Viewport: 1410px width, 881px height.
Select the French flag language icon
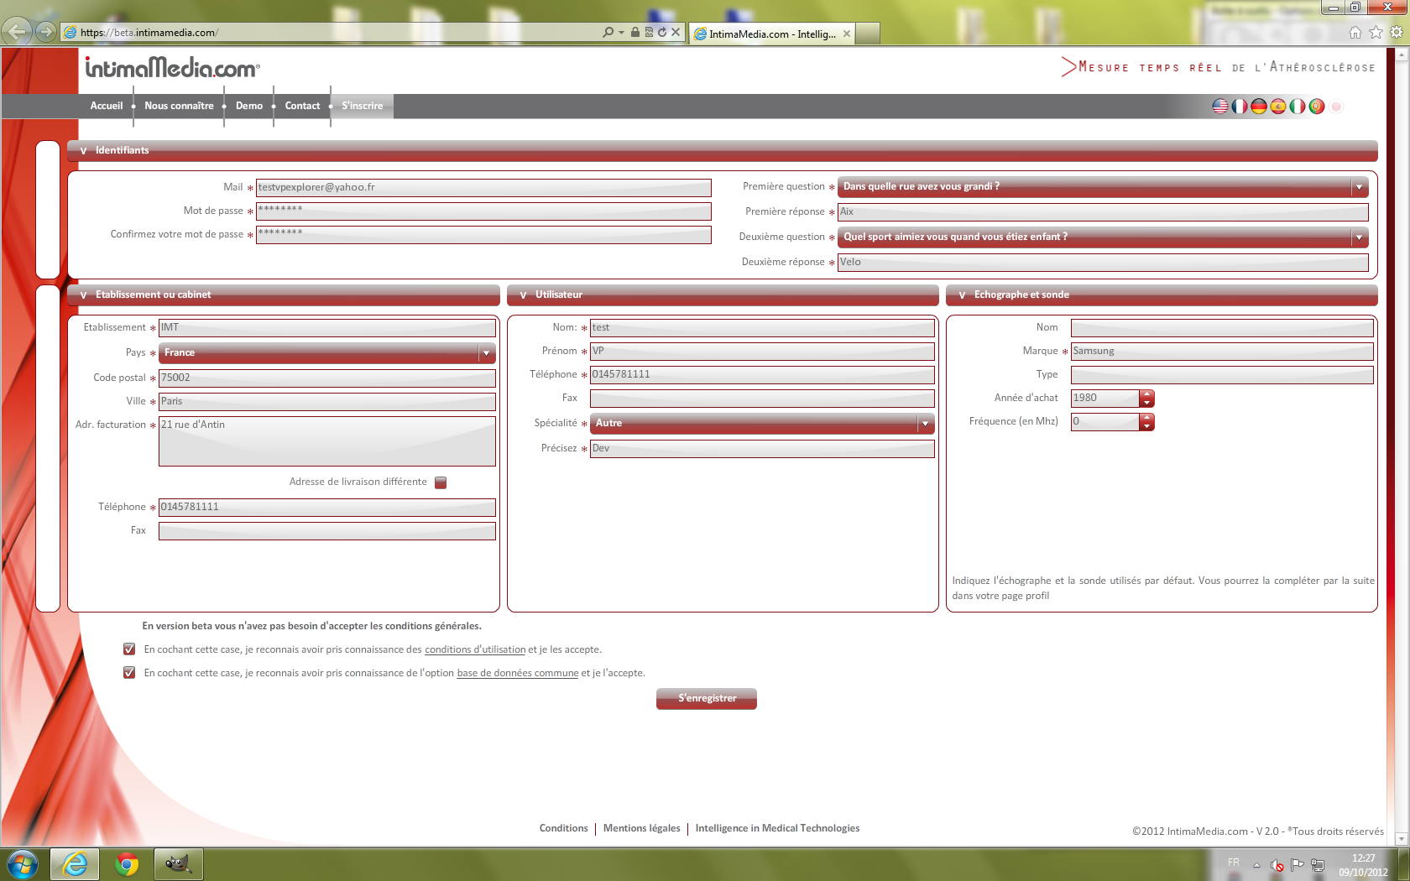(1239, 107)
